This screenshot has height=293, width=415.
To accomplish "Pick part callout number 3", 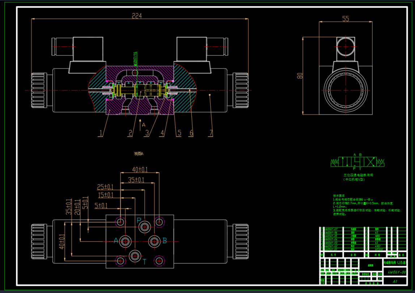I will [147, 133].
